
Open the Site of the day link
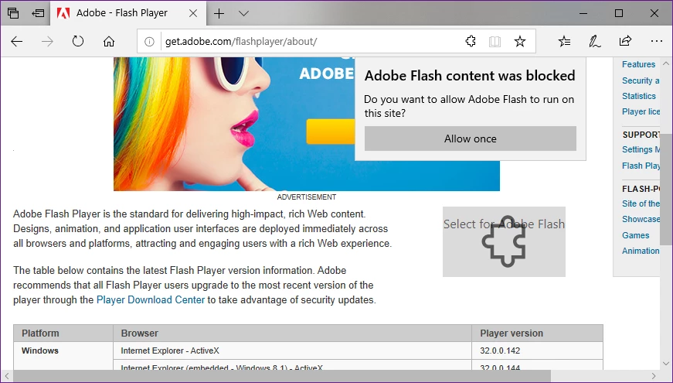[x=641, y=203]
